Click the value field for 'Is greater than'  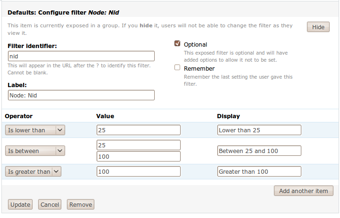tap(138, 171)
